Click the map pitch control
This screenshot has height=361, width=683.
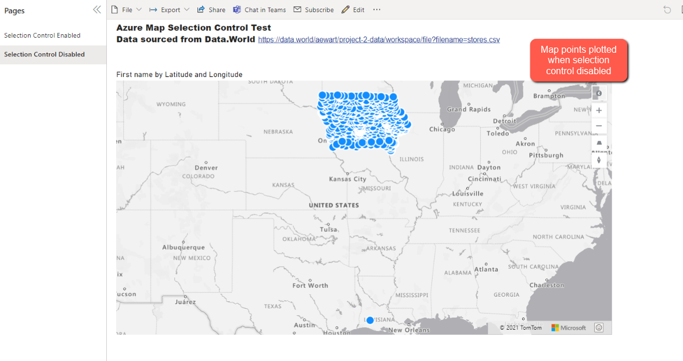599,143
